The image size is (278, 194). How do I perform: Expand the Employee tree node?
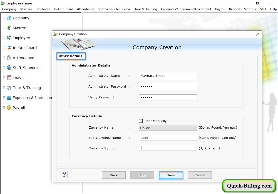coord(4,38)
